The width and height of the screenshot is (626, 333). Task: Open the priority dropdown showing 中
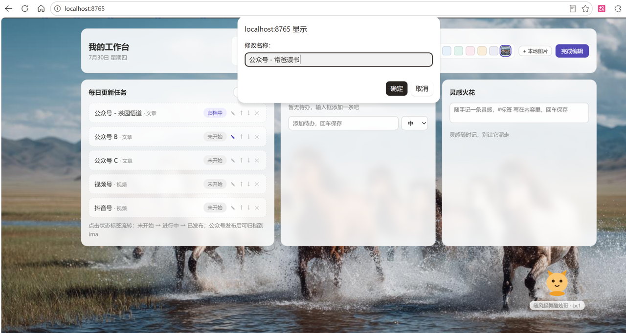coord(415,124)
